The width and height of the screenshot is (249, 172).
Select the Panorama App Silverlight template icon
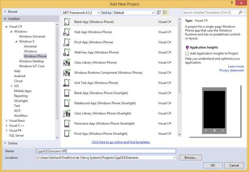point(67,124)
